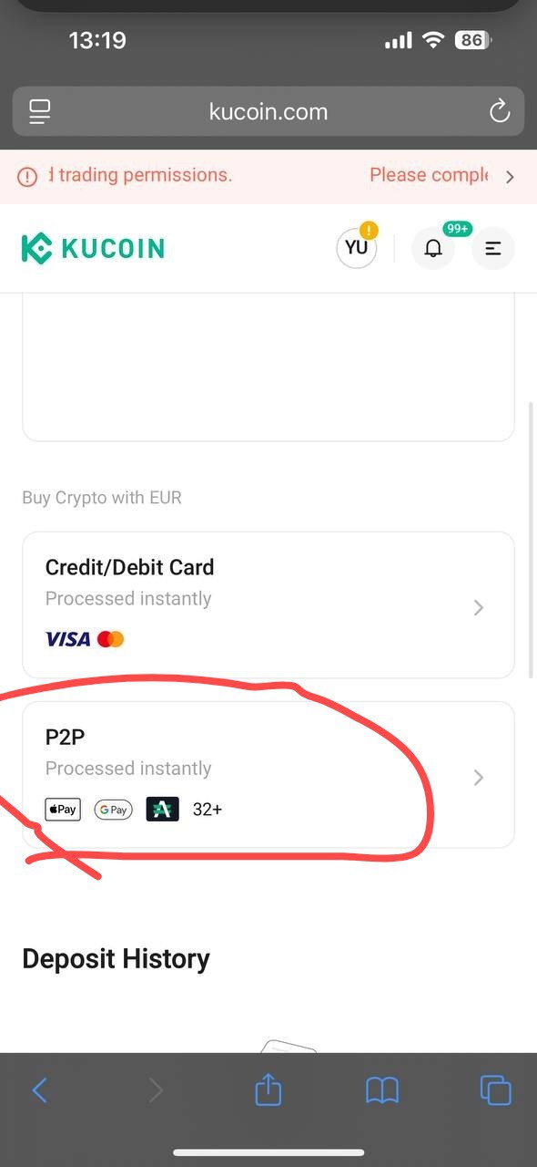537x1167 pixels.
Task: Open the page settings icon in address bar
Action: pos(40,112)
